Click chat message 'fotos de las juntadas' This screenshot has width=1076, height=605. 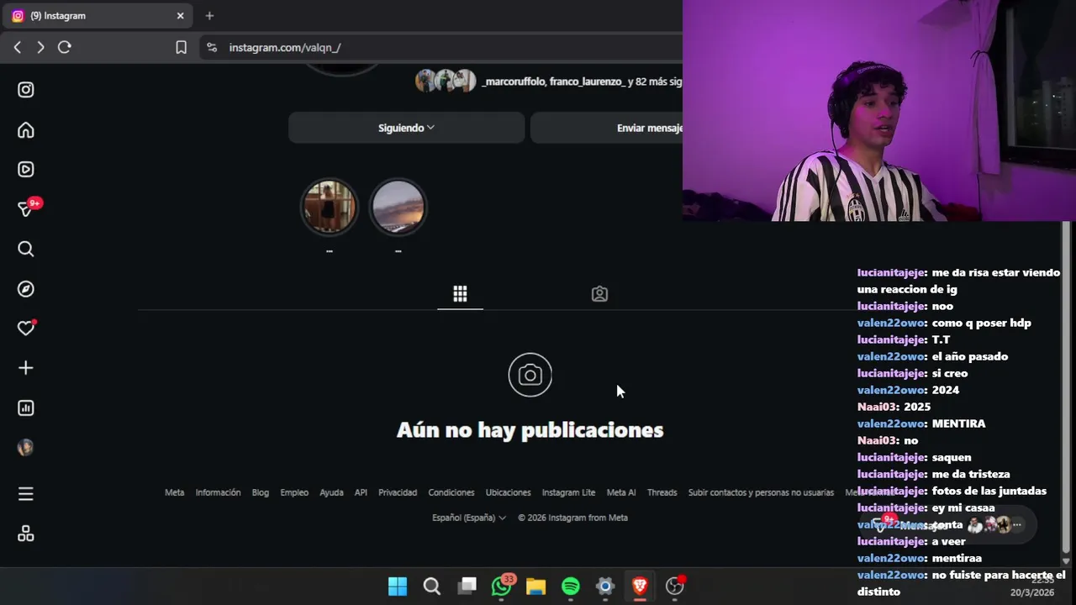point(989,491)
